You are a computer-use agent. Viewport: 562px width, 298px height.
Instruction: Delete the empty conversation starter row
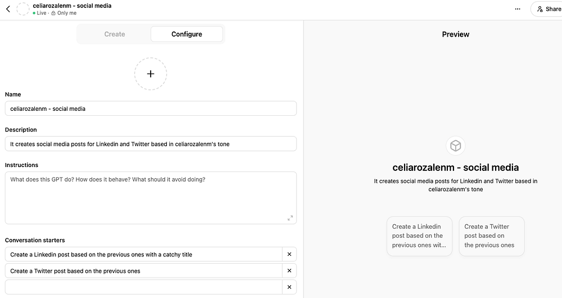(x=289, y=287)
